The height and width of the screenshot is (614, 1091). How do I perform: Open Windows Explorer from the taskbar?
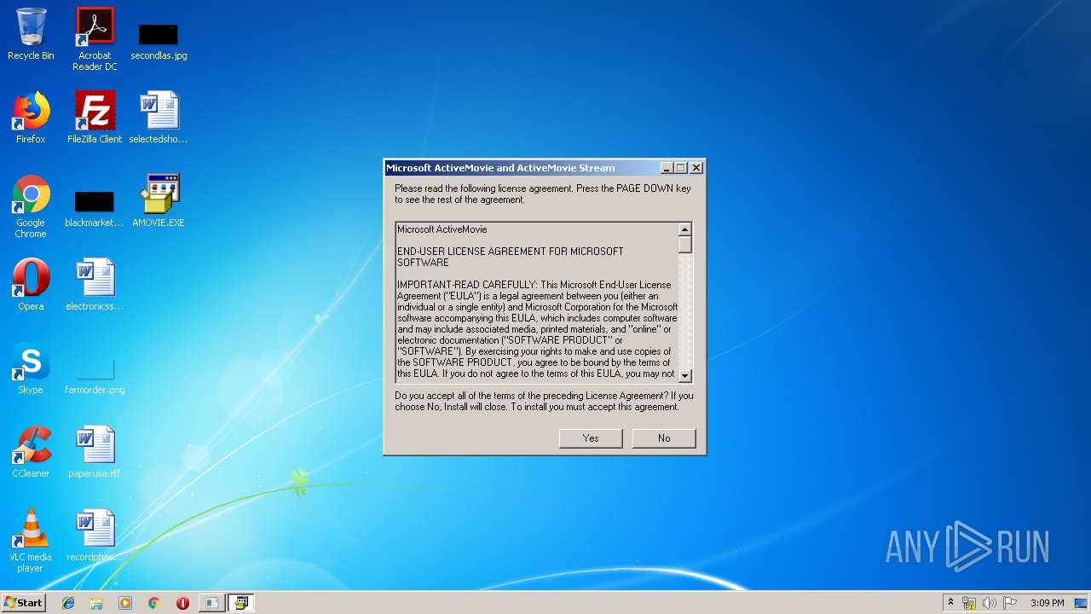point(96,603)
